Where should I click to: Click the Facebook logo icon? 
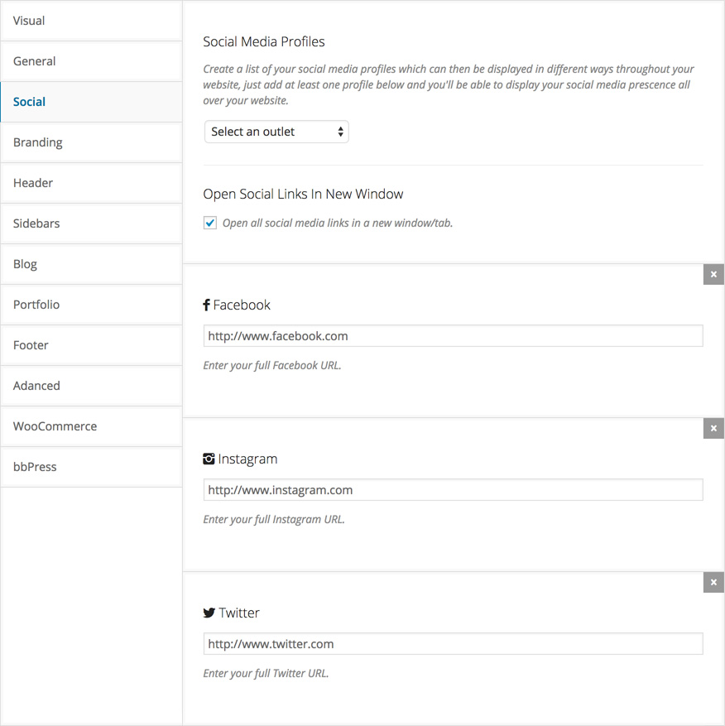click(x=207, y=305)
